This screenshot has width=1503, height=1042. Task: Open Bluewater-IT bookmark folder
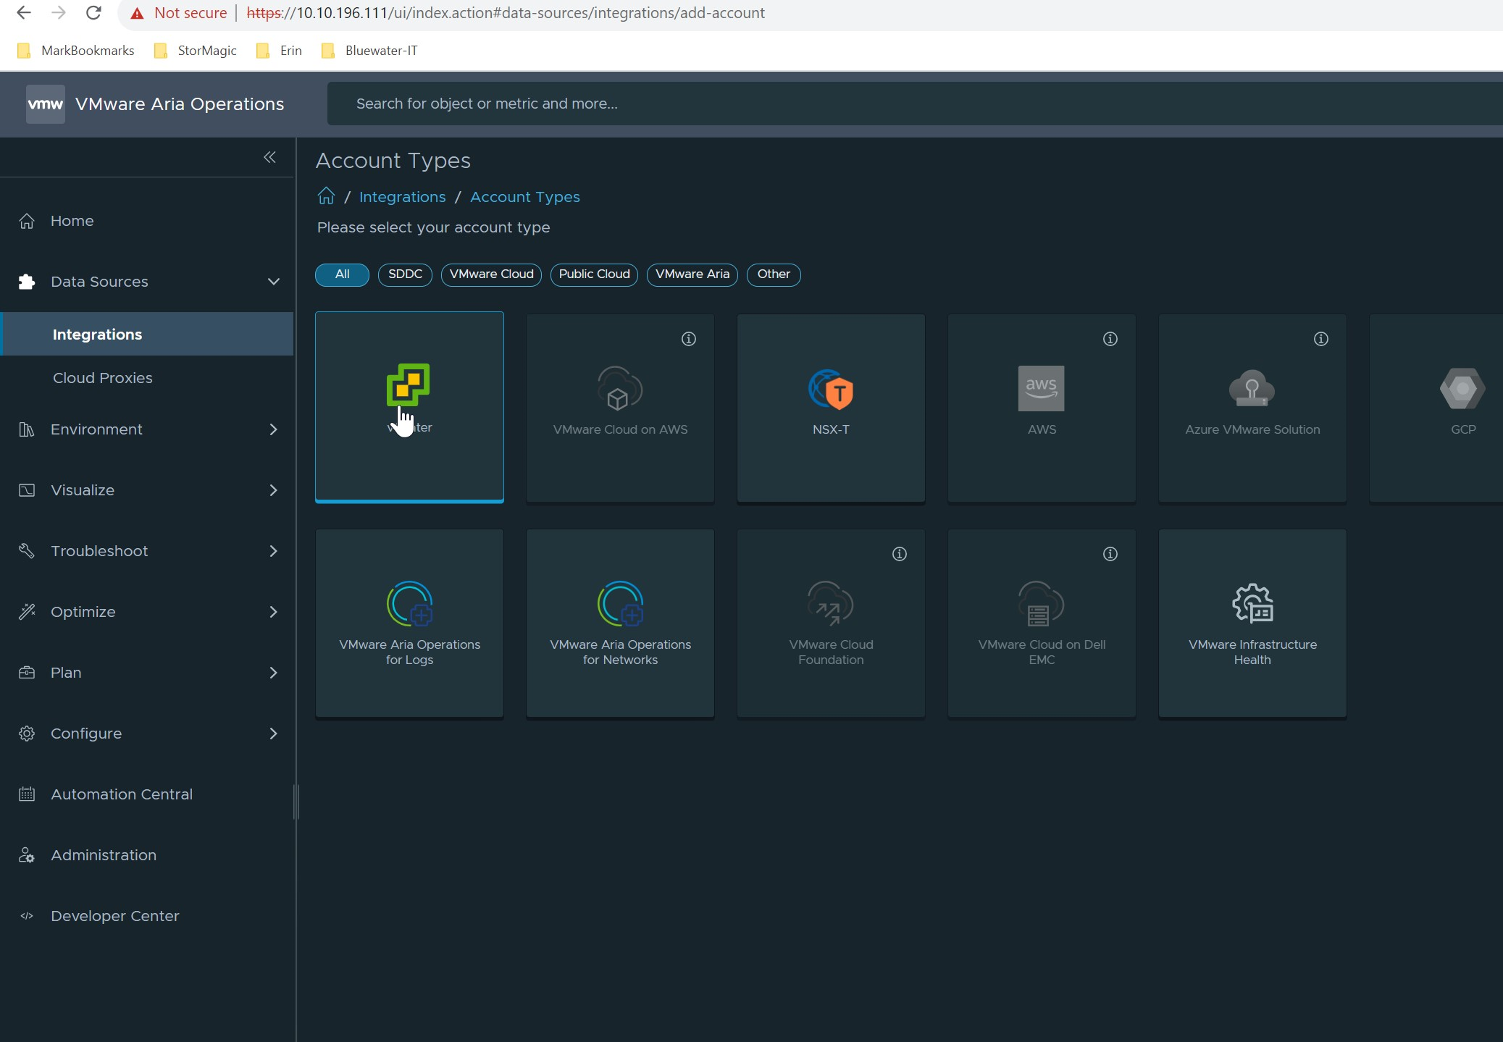pyautogui.click(x=369, y=51)
